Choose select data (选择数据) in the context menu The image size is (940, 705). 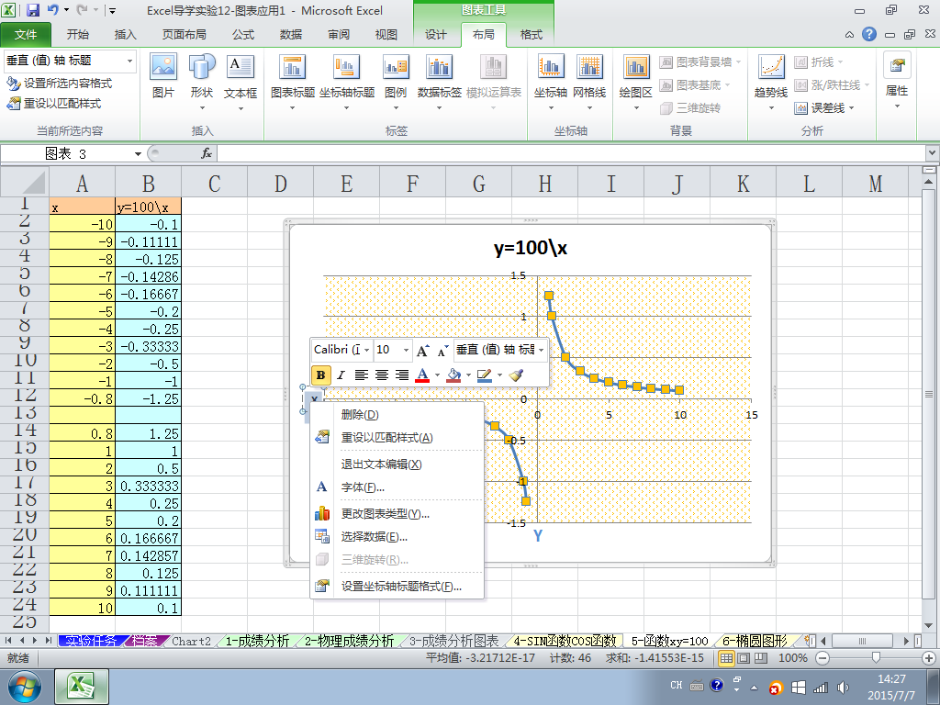coord(397,537)
